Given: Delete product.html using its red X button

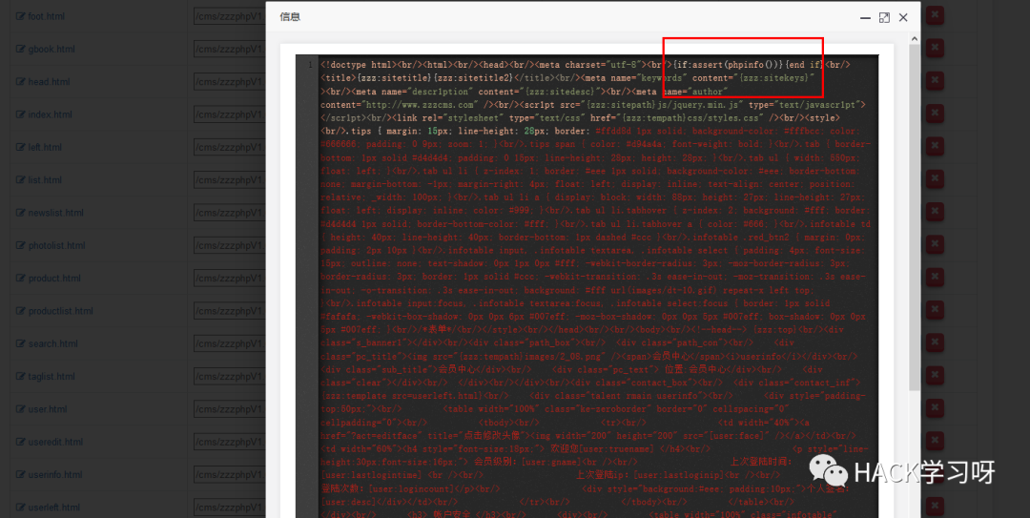Looking at the screenshot, I should [935, 278].
